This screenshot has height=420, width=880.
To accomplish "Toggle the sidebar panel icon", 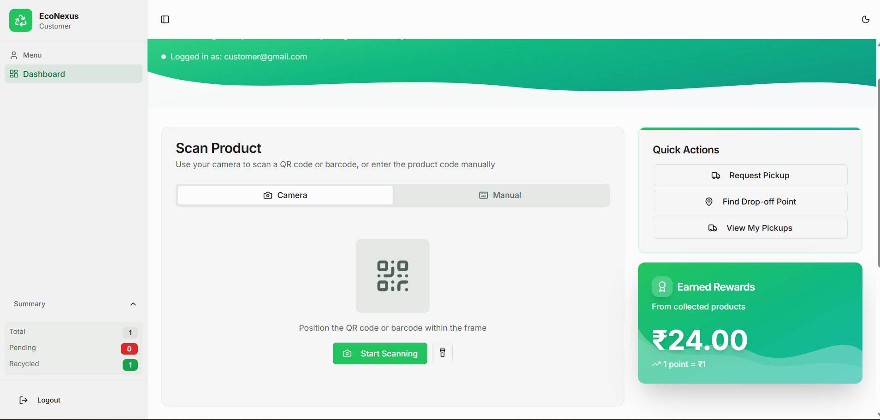I will coord(165,19).
